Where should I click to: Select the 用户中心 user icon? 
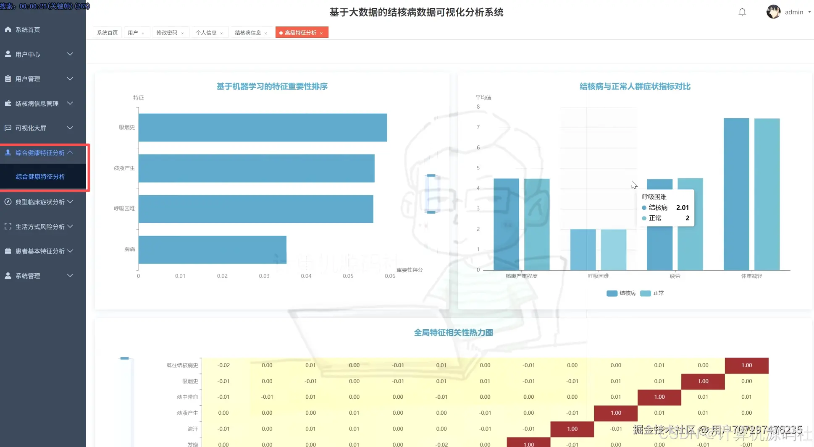point(8,54)
